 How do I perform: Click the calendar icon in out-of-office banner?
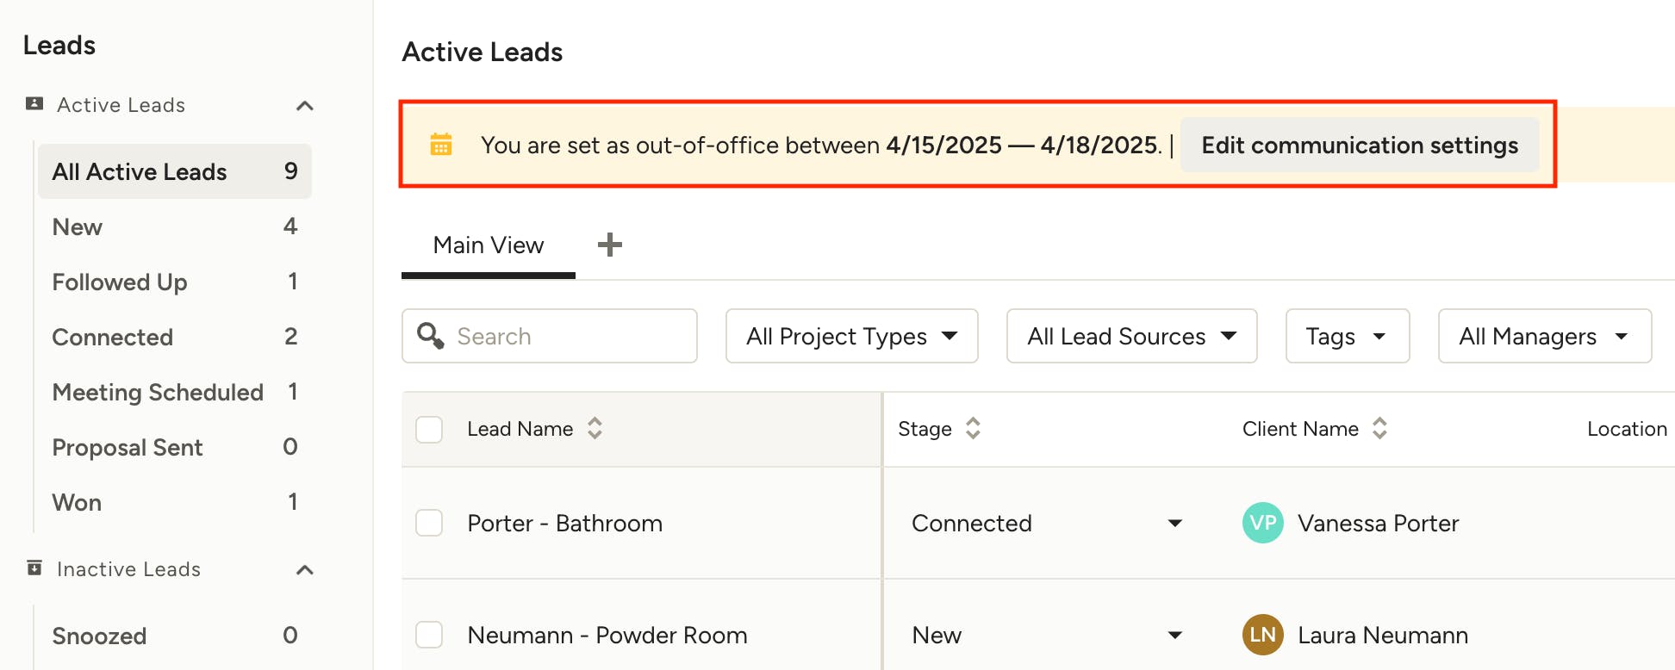(441, 145)
